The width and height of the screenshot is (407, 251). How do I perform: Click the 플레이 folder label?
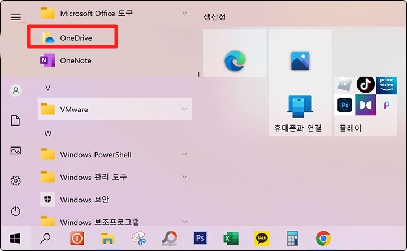click(350, 128)
